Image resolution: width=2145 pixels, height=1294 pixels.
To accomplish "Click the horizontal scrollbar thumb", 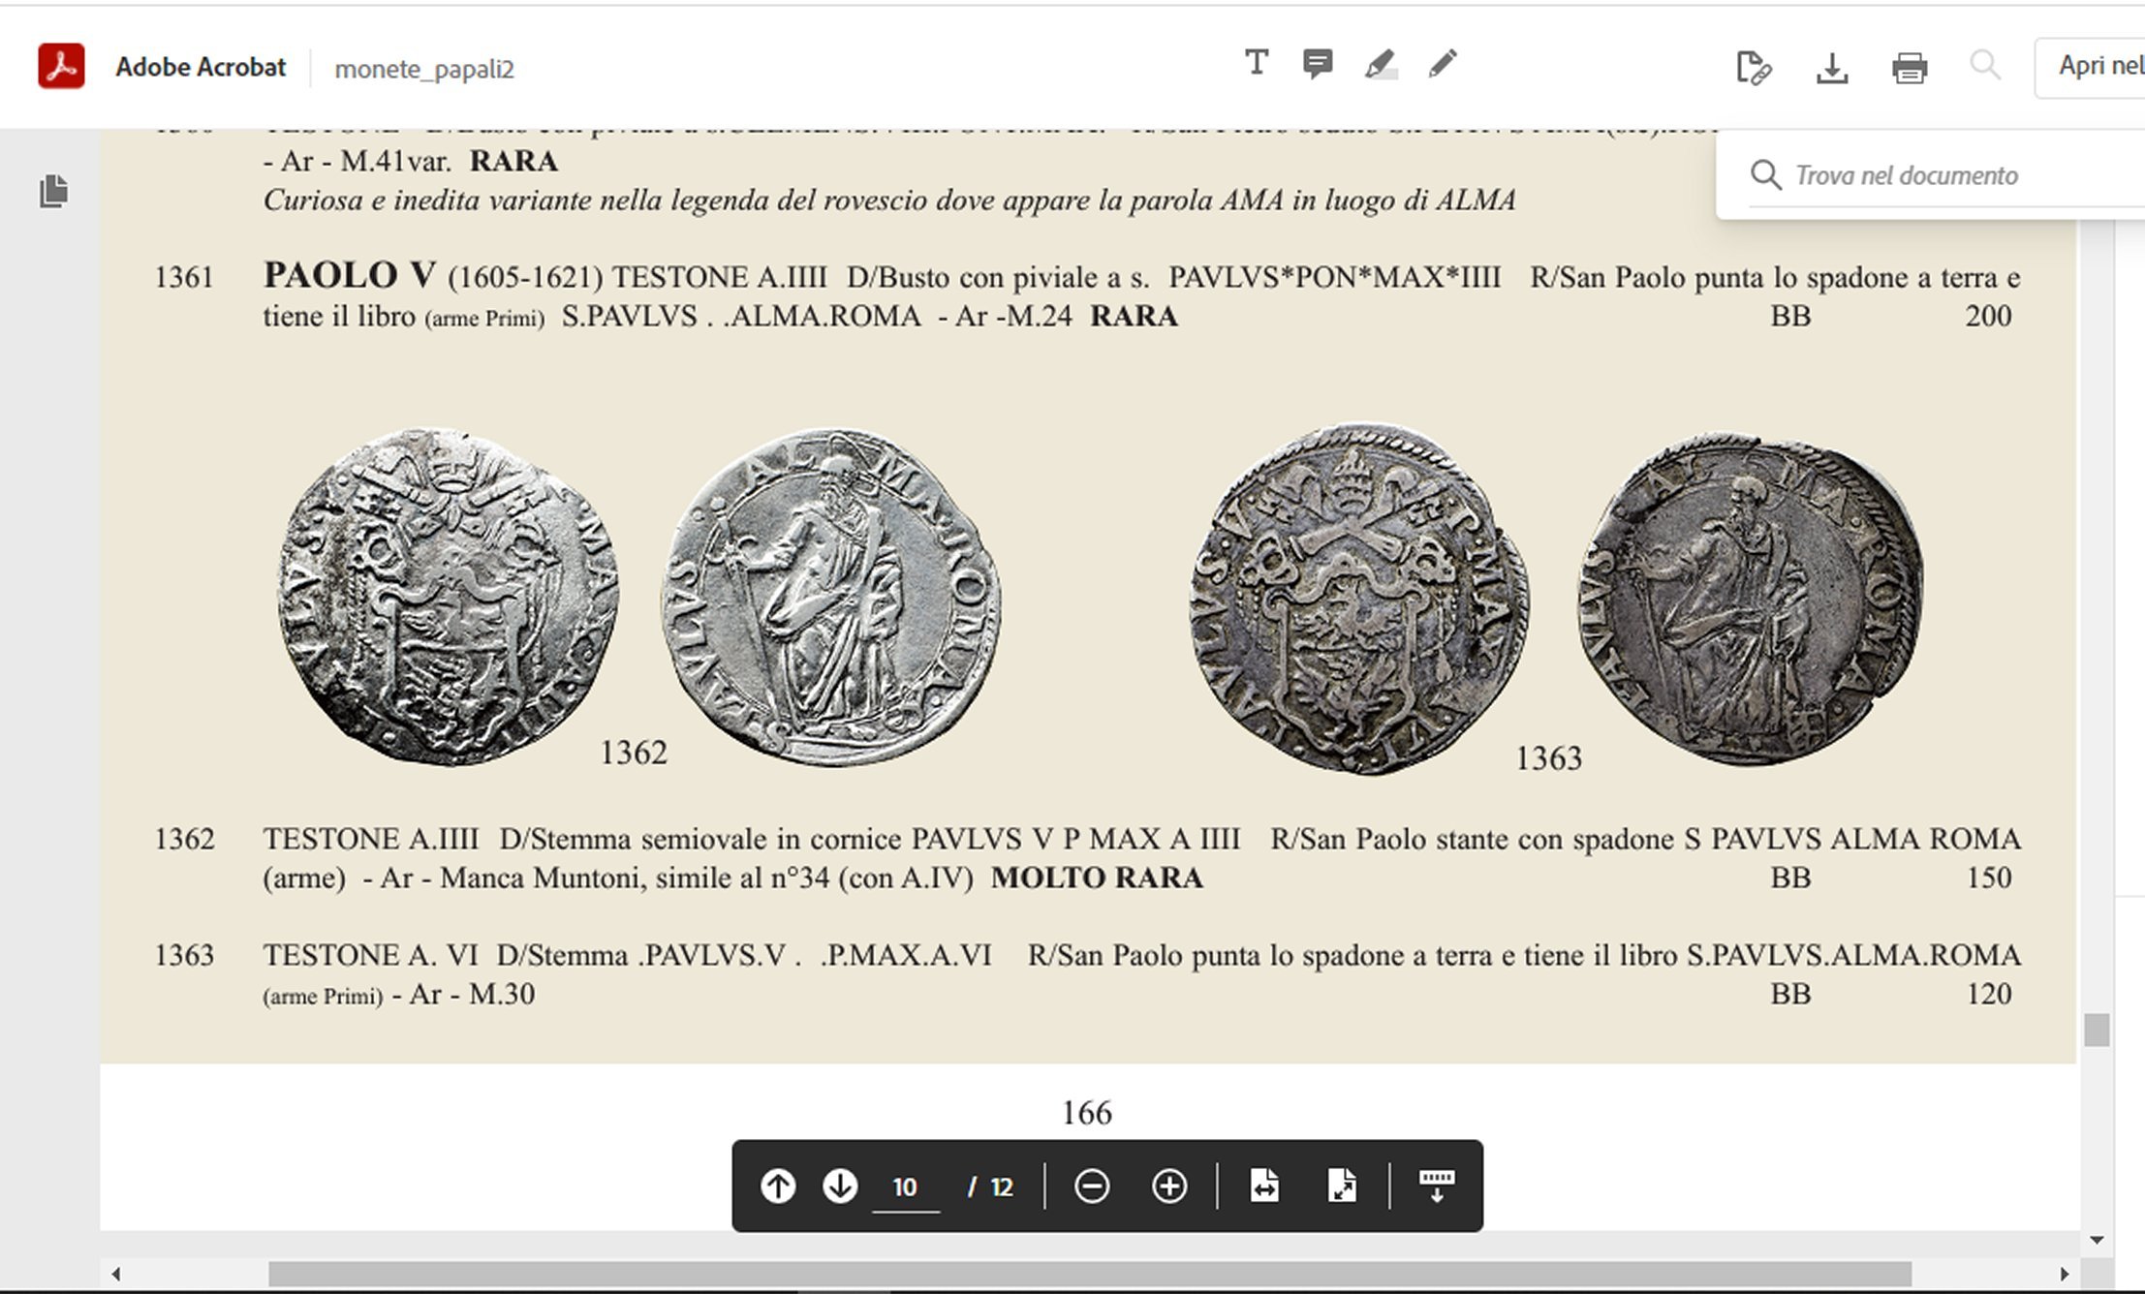I will pos(1090,1273).
